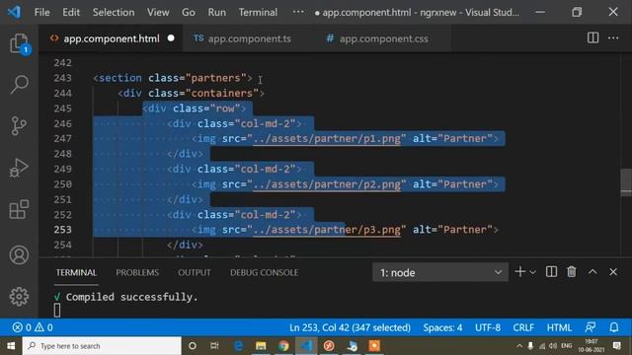The height and width of the screenshot is (355, 632).
Task: Change language mode via HTML
Action: pos(559,327)
